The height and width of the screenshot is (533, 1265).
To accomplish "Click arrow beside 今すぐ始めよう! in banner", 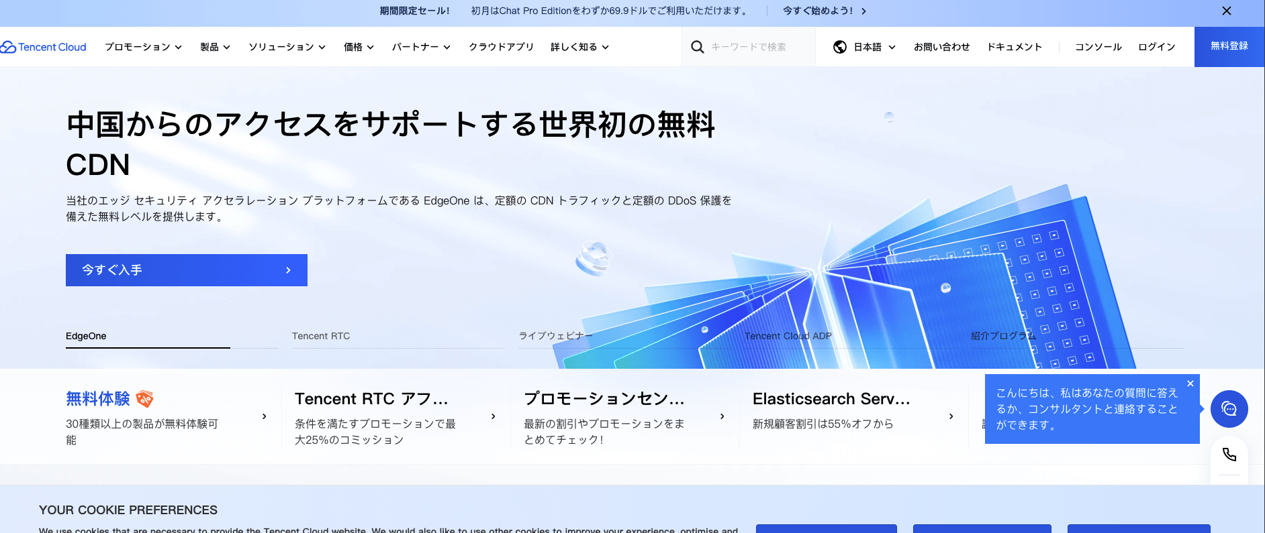I will [863, 11].
